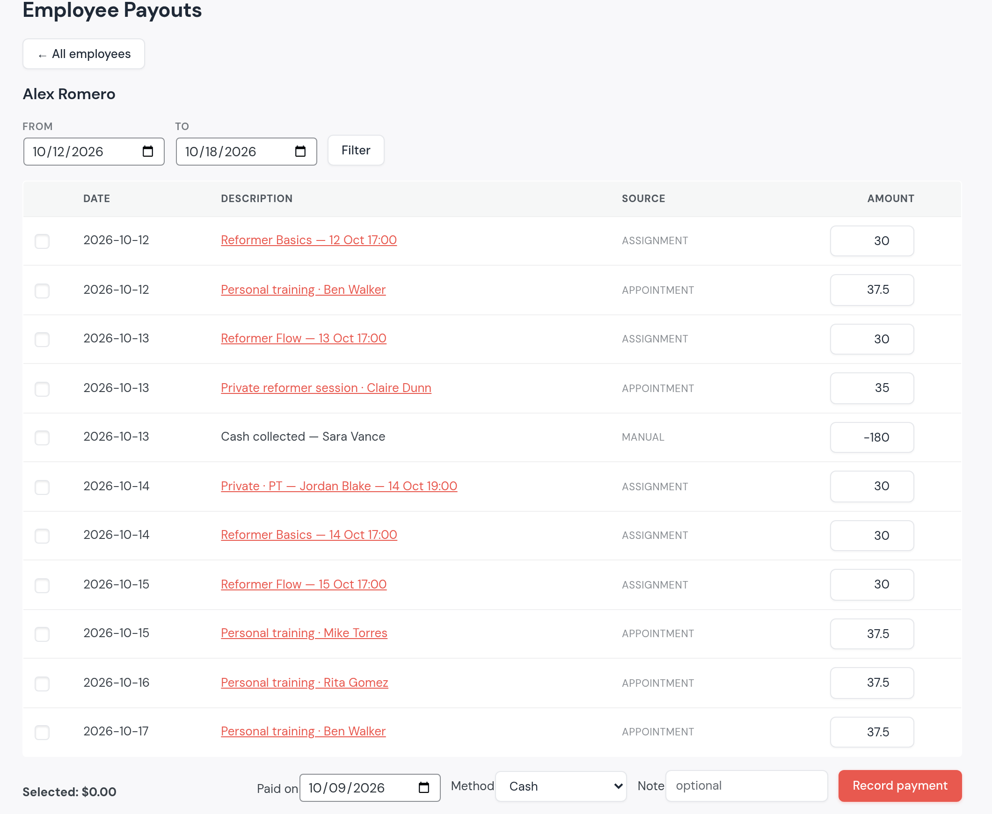Click Record payment
This screenshot has height=814, width=992.
pos(900,786)
